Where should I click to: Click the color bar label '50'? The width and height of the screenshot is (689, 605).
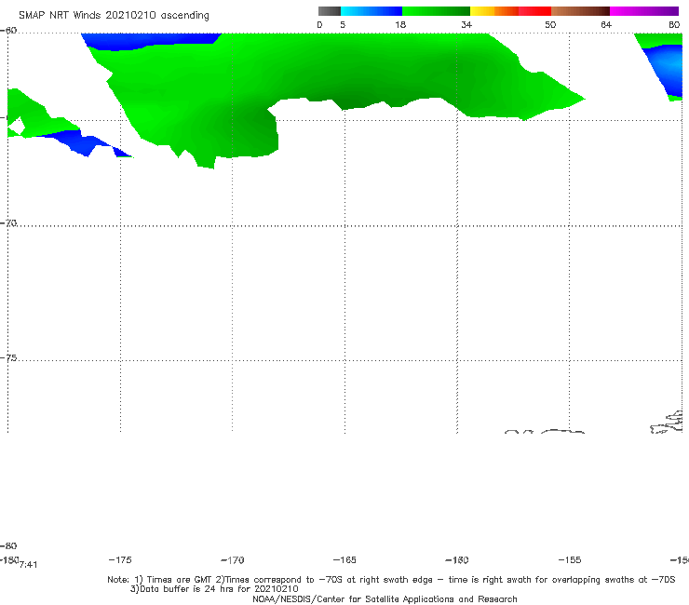tap(550, 25)
